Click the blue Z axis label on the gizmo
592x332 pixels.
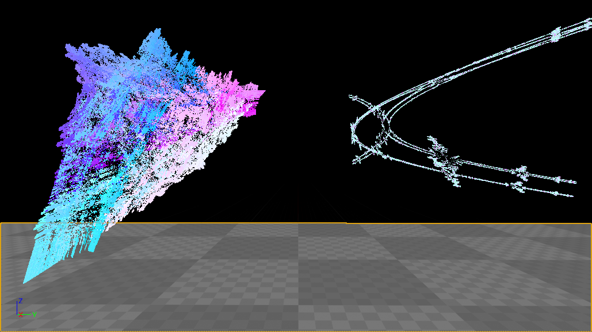point(20,300)
